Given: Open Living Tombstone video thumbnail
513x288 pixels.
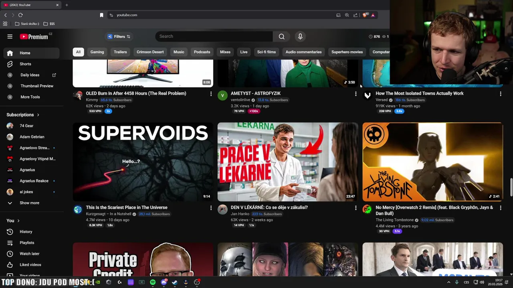Looking at the screenshot, I should tap(432, 162).
